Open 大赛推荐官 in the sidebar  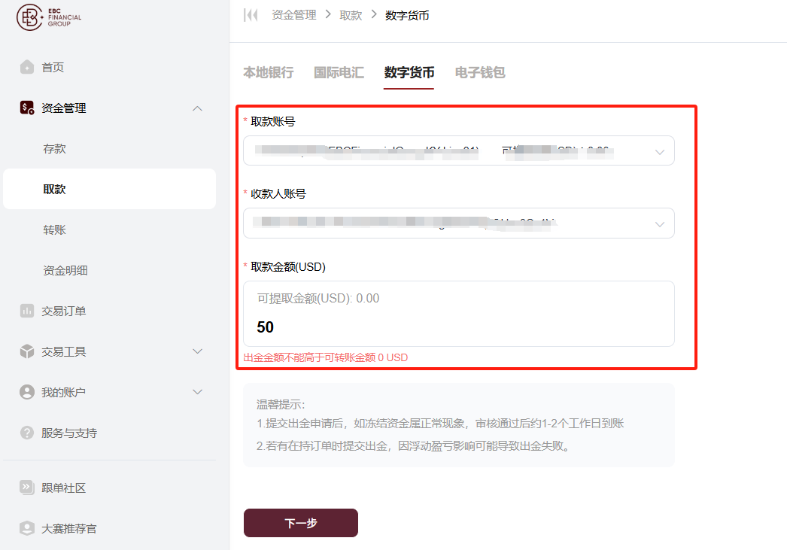(x=68, y=528)
